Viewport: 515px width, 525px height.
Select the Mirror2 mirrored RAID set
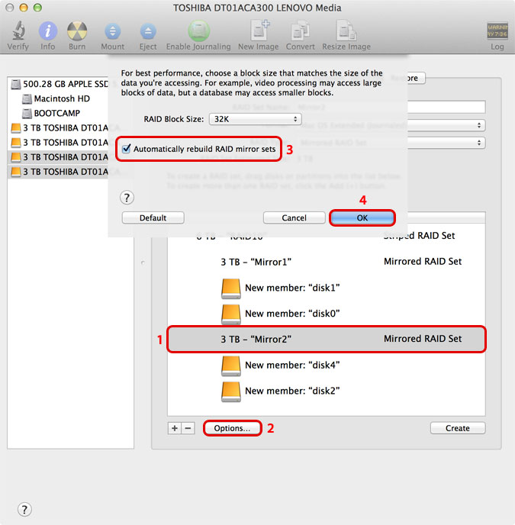(x=326, y=339)
